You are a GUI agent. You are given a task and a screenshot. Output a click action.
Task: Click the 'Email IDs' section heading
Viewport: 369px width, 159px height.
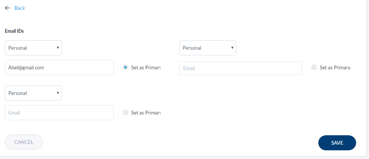click(14, 31)
